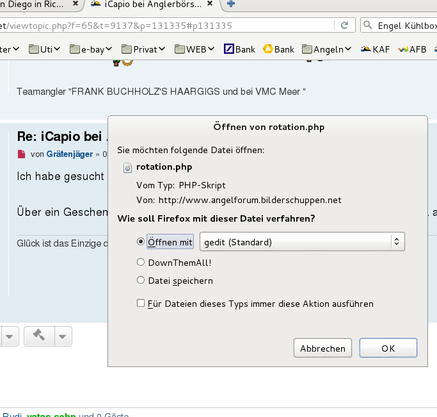Screen dimensions: 437x417
Task: Click the reload icon in address bar
Action: pos(345,26)
